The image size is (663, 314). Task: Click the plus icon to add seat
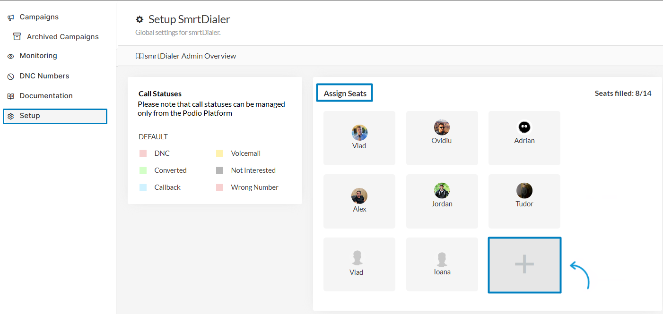(x=524, y=265)
